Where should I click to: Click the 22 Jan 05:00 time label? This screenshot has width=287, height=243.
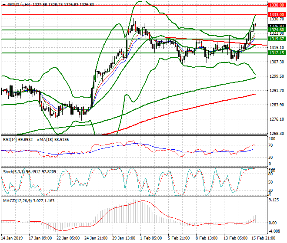(68, 238)
